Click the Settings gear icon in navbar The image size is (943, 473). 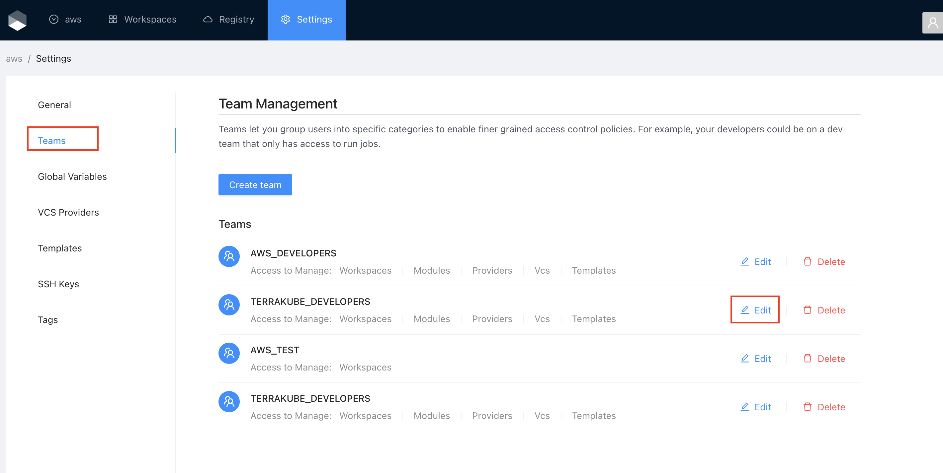(285, 19)
